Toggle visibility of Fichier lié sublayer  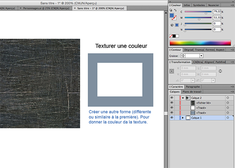[172, 103]
